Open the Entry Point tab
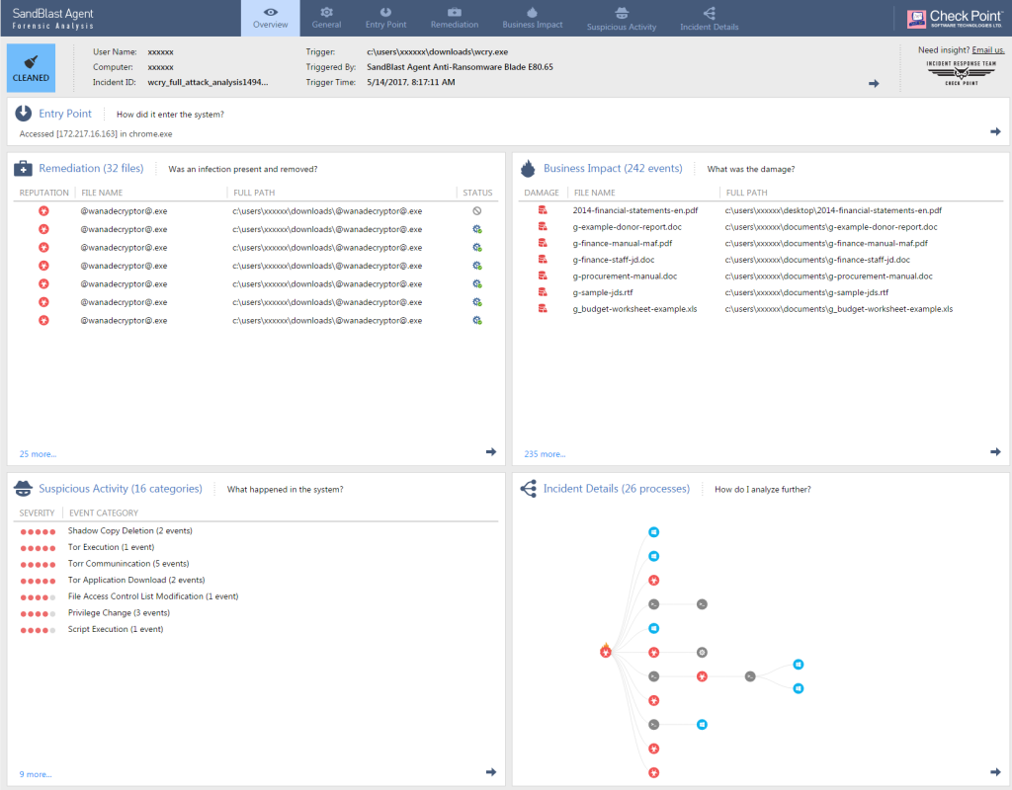This screenshot has height=790, width=1012. [386, 18]
